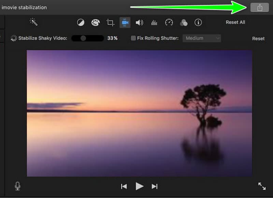Click the Share export icon

[259, 7]
